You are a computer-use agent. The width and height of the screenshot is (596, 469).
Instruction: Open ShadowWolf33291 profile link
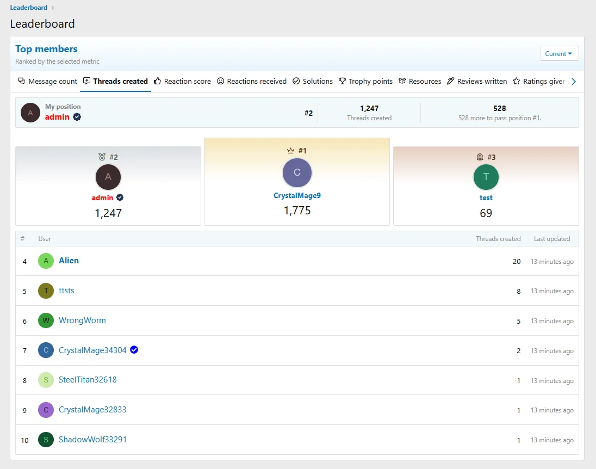coord(92,440)
